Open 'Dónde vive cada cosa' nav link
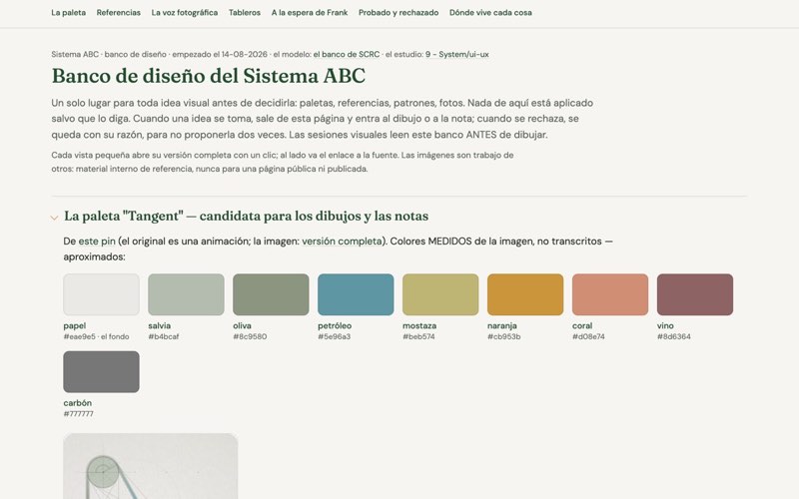The width and height of the screenshot is (799, 499). coord(490,13)
